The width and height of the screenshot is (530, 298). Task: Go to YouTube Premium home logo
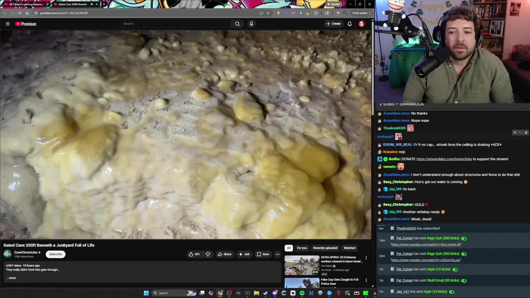(x=26, y=24)
